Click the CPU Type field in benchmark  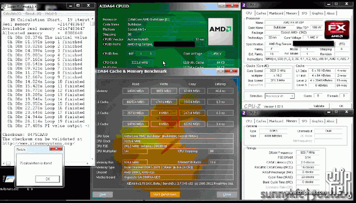[x=178, y=136]
